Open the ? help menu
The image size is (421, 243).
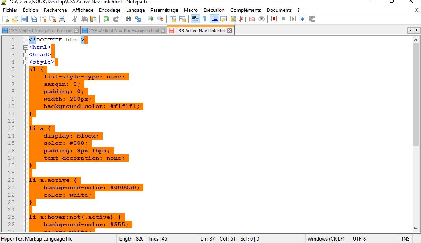coord(298,10)
